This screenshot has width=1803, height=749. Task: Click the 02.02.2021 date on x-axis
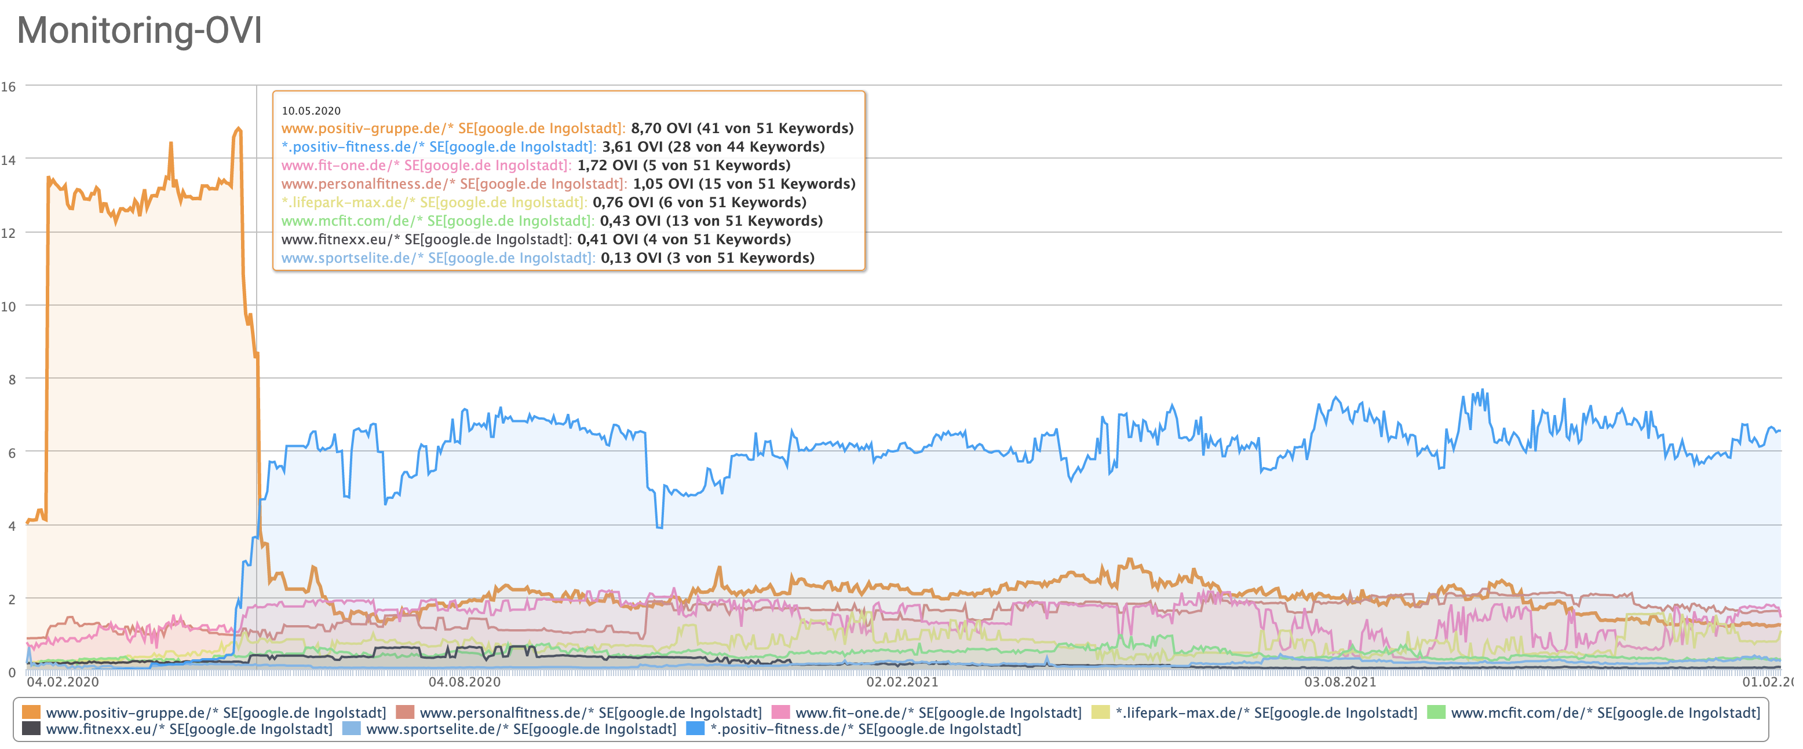pos(902,682)
